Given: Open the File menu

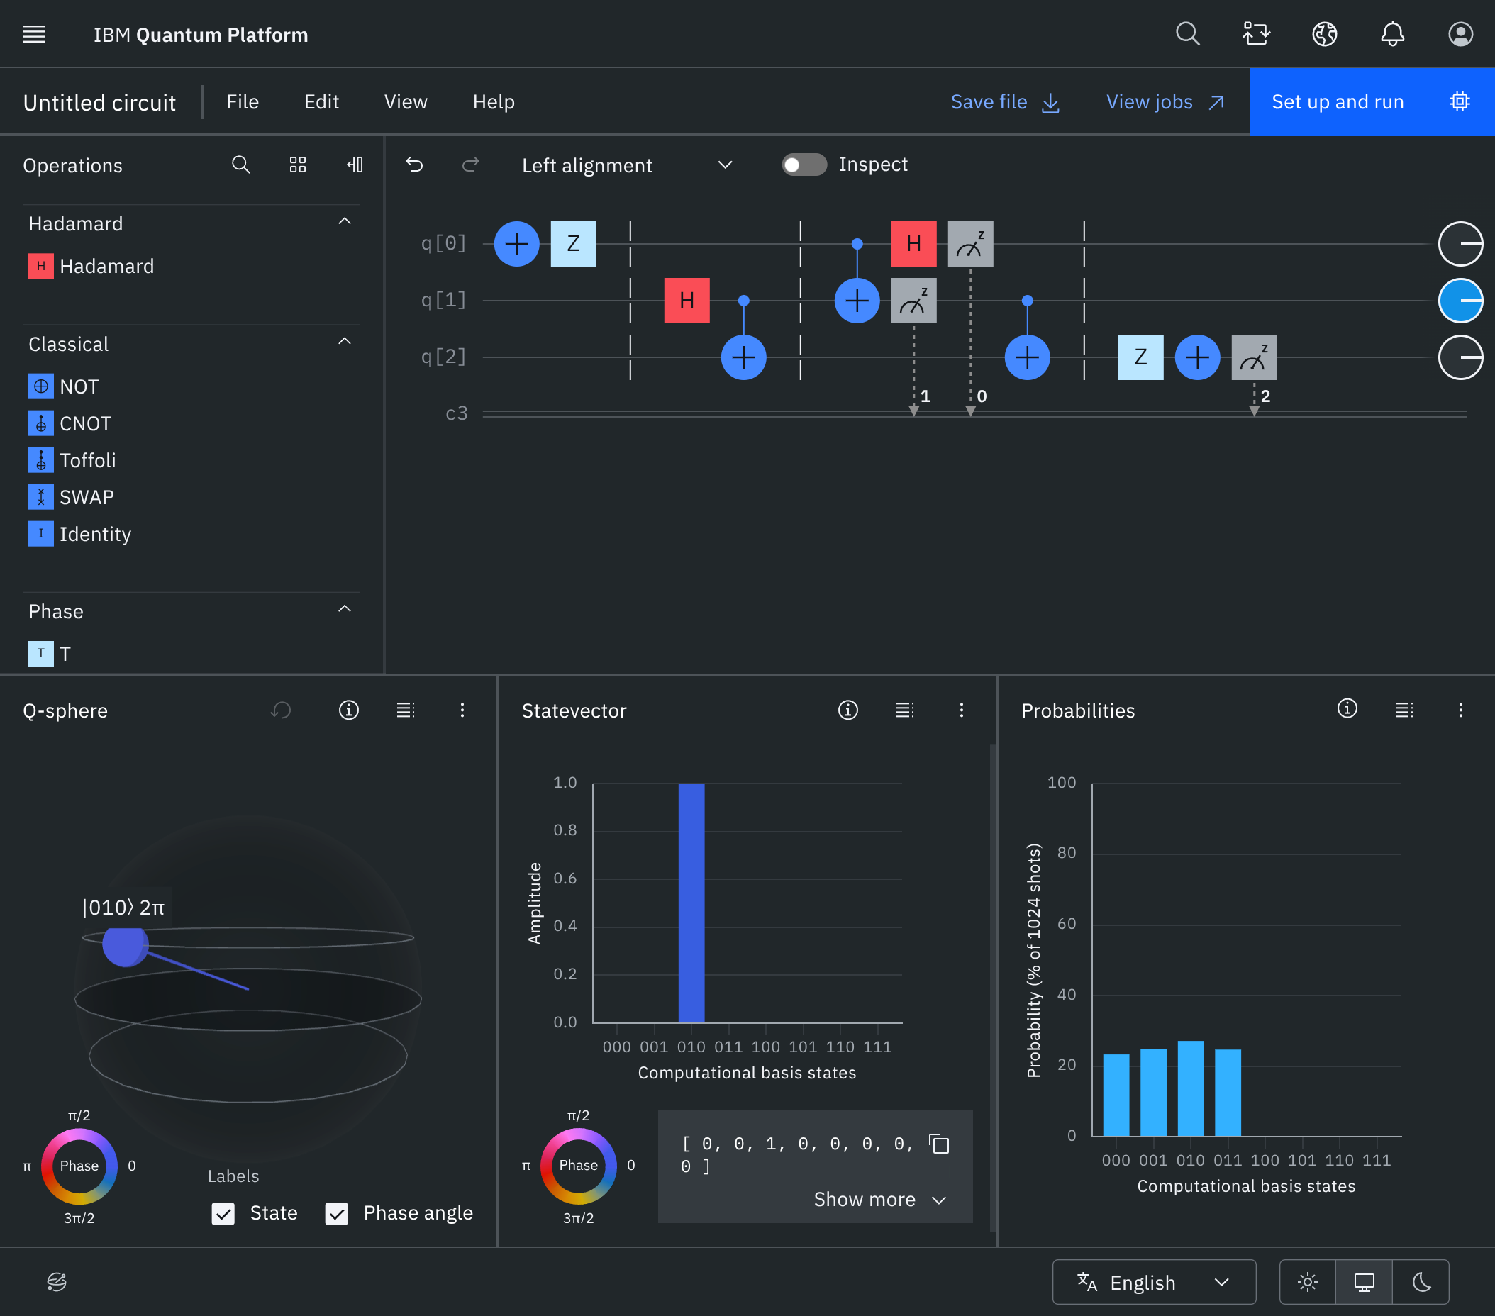Looking at the screenshot, I should pos(242,101).
